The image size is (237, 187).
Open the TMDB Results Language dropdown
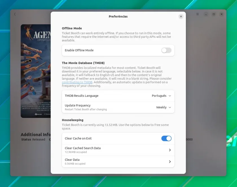click(x=118, y=96)
